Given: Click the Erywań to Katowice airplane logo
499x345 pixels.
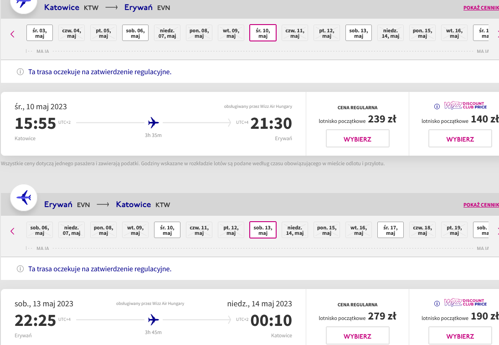Looking at the screenshot, I should click(24, 198).
